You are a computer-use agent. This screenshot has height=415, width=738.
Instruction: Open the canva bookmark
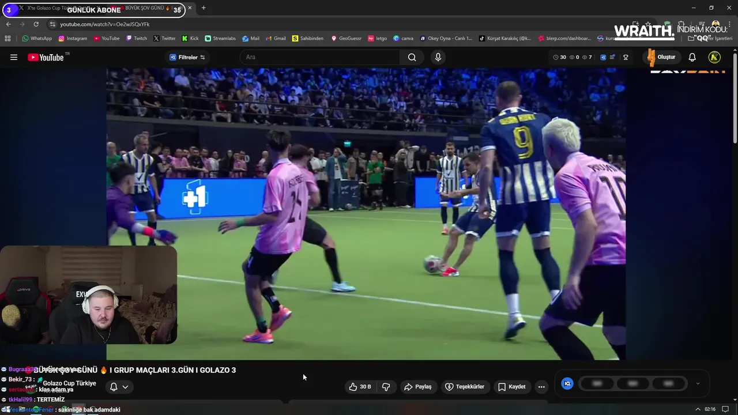coord(404,39)
